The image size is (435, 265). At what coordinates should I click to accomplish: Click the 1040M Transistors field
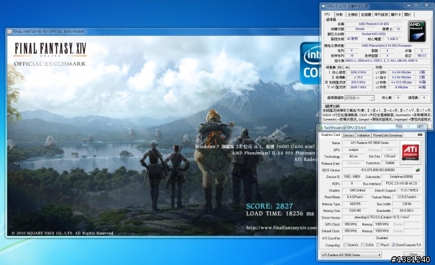click(x=389, y=163)
